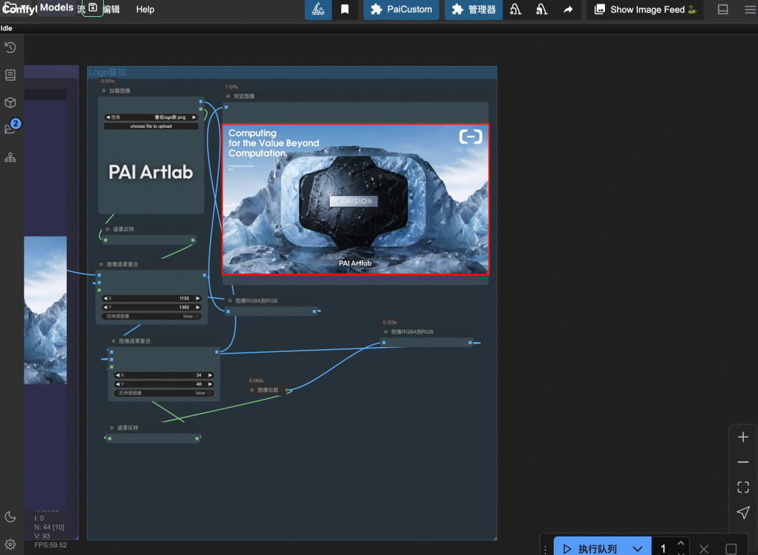Toggle 拉伸源图像 in the node with X 1150
Screen dimensions: 758x555
tap(151, 316)
